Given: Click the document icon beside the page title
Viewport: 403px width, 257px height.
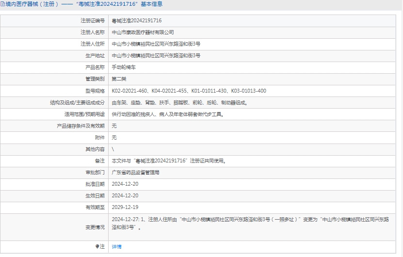Looking at the screenshot, I should pos(3,4).
